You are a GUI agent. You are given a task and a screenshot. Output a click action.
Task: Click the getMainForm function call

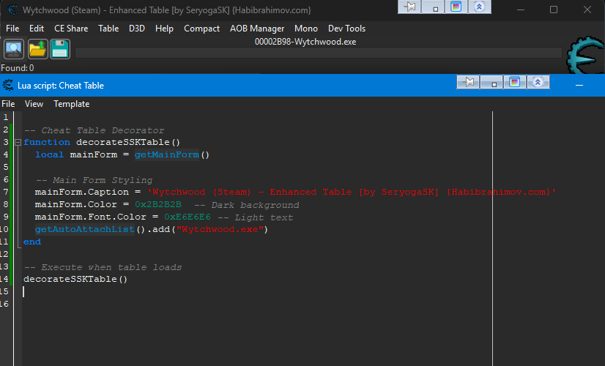(167, 154)
